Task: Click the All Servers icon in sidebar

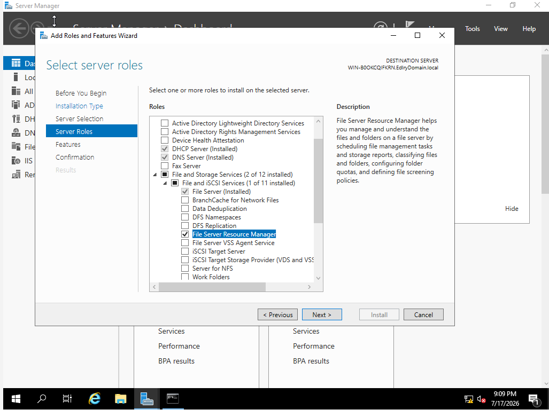Action: tap(16, 91)
